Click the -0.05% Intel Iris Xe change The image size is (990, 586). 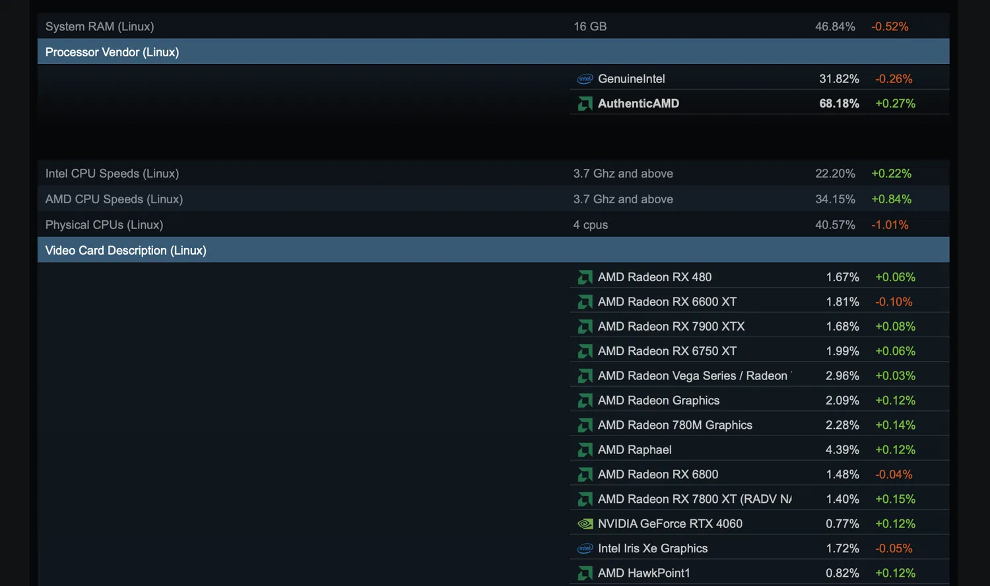coord(894,548)
